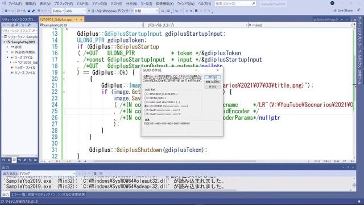Toggle word wrap in output toolbar

click(x=101, y=173)
